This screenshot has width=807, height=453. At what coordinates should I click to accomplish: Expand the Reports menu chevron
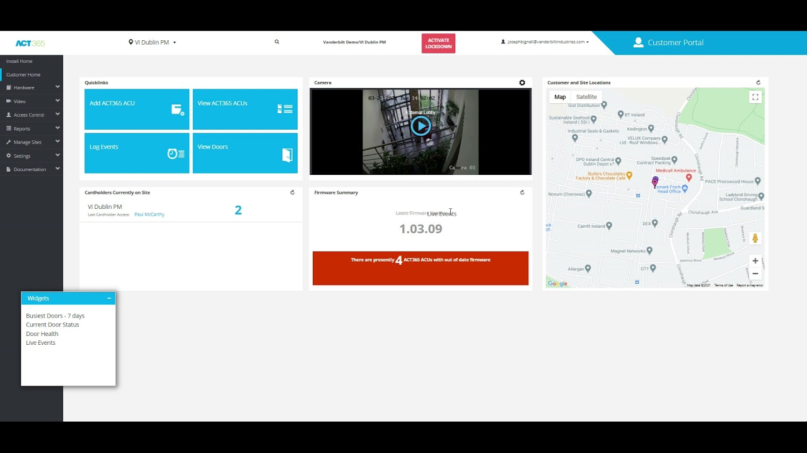coord(57,128)
